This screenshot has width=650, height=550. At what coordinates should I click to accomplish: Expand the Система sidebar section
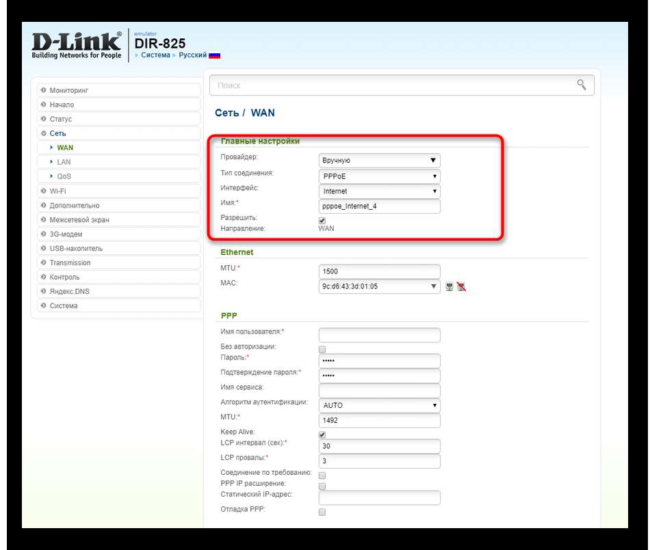coord(118,305)
